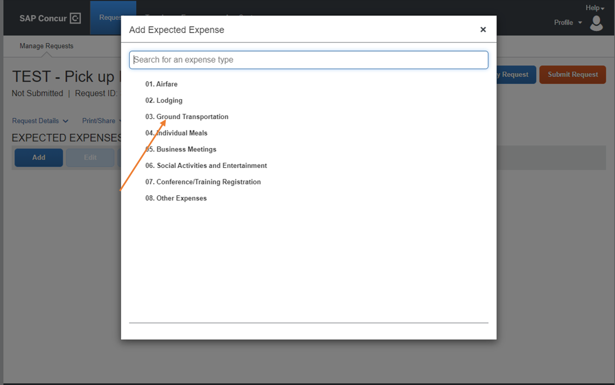
Task: Select 06. Social Activities and Entertainment
Action: (x=206, y=166)
